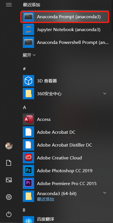Screen dimensions: 113x223
Task: Click the 360安全中心 label
Action: [49, 94]
